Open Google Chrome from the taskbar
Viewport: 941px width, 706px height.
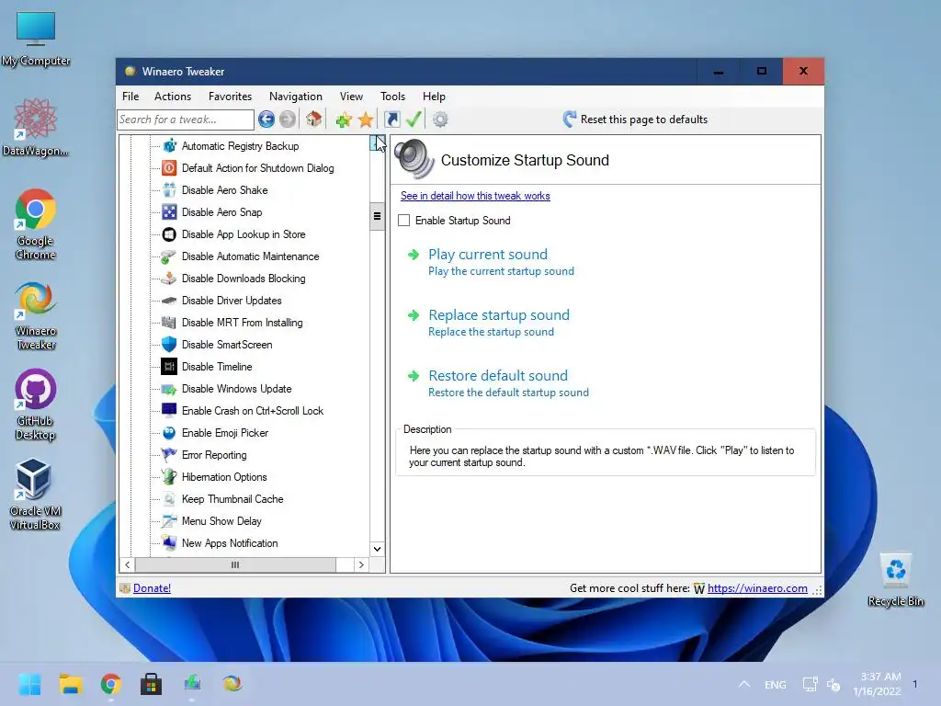[x=110, y=684]
